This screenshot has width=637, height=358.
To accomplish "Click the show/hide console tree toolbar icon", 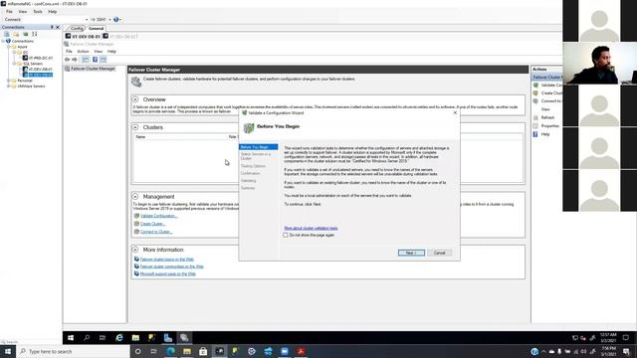I will click(x=86, y=60).
